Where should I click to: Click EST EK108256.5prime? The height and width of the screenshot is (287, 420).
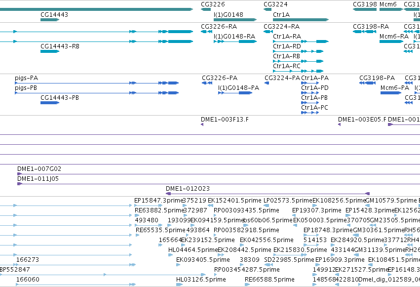coord(339,201)
